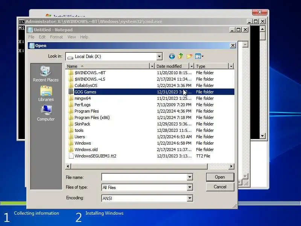Expand the Files of type dropdown
The image size is (301, 226).
point(190,187)
